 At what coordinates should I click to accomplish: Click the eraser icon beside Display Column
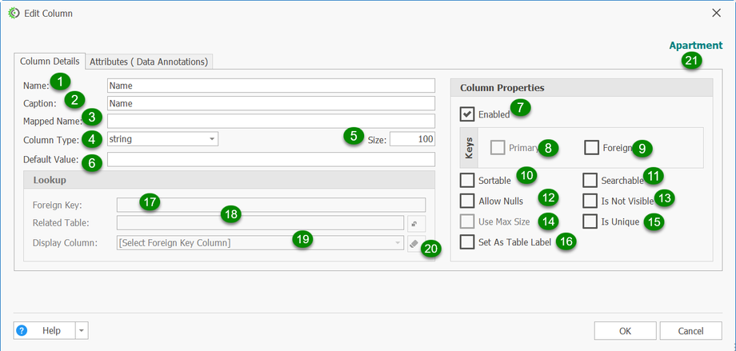coord(414,244)
